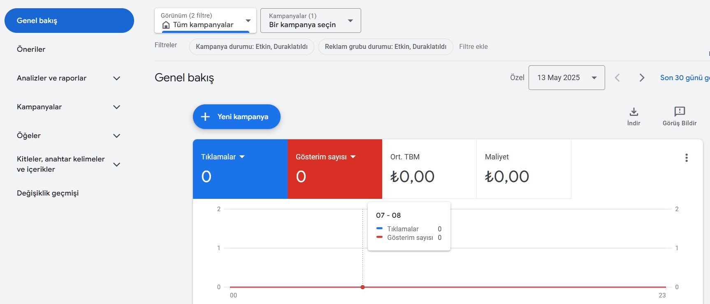This screenshot has height=304, width=710.
Task: Expand the Öğeler sidebar section
Action: point(117,136)
